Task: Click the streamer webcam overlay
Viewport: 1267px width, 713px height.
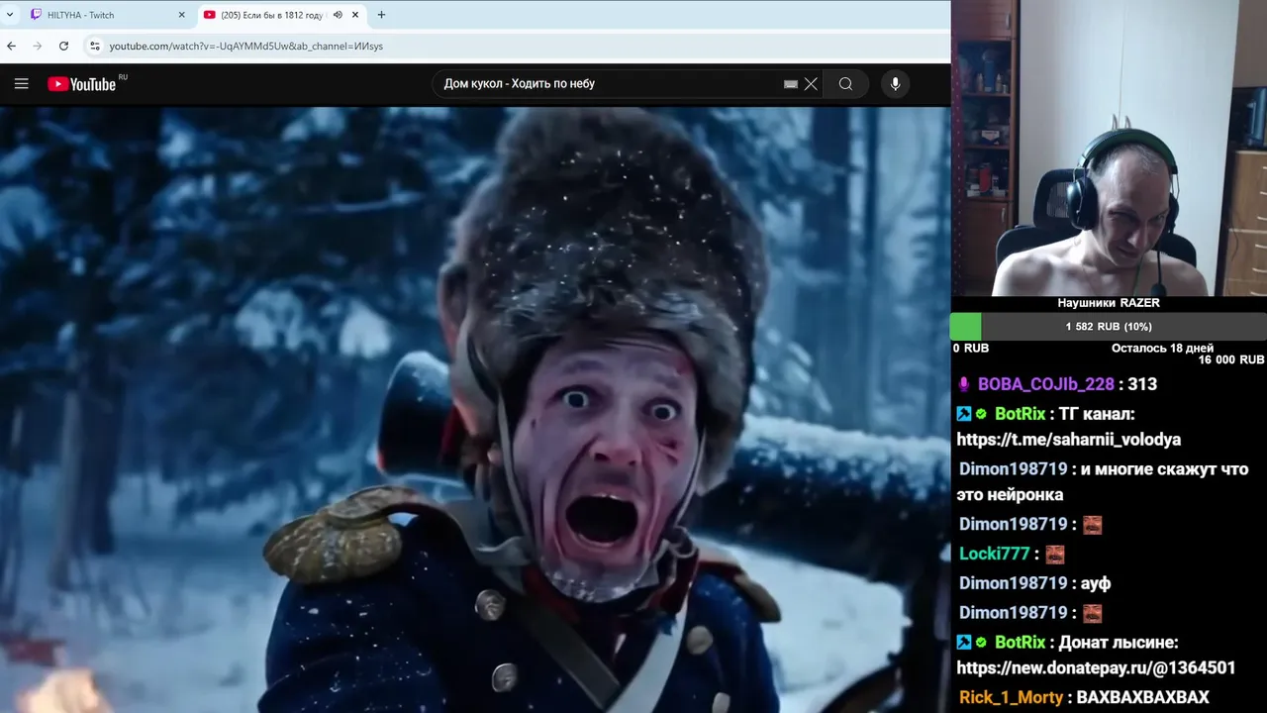Action: click(1109, 148)
